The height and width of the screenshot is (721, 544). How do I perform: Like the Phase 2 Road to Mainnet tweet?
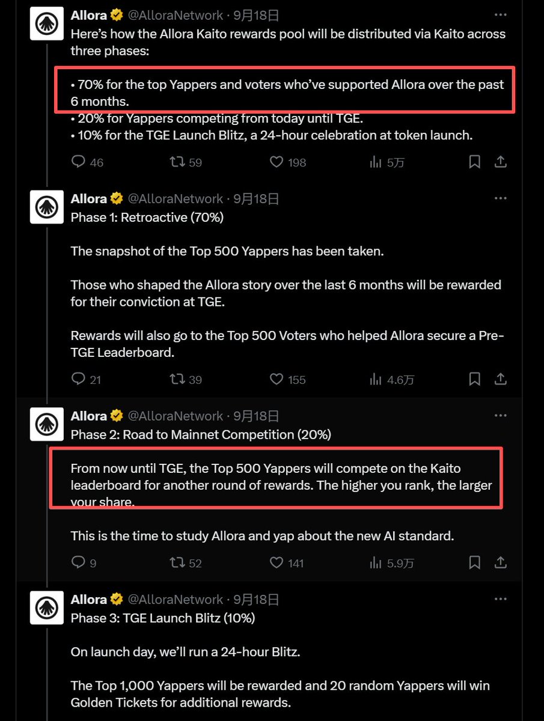click(276, 562)
